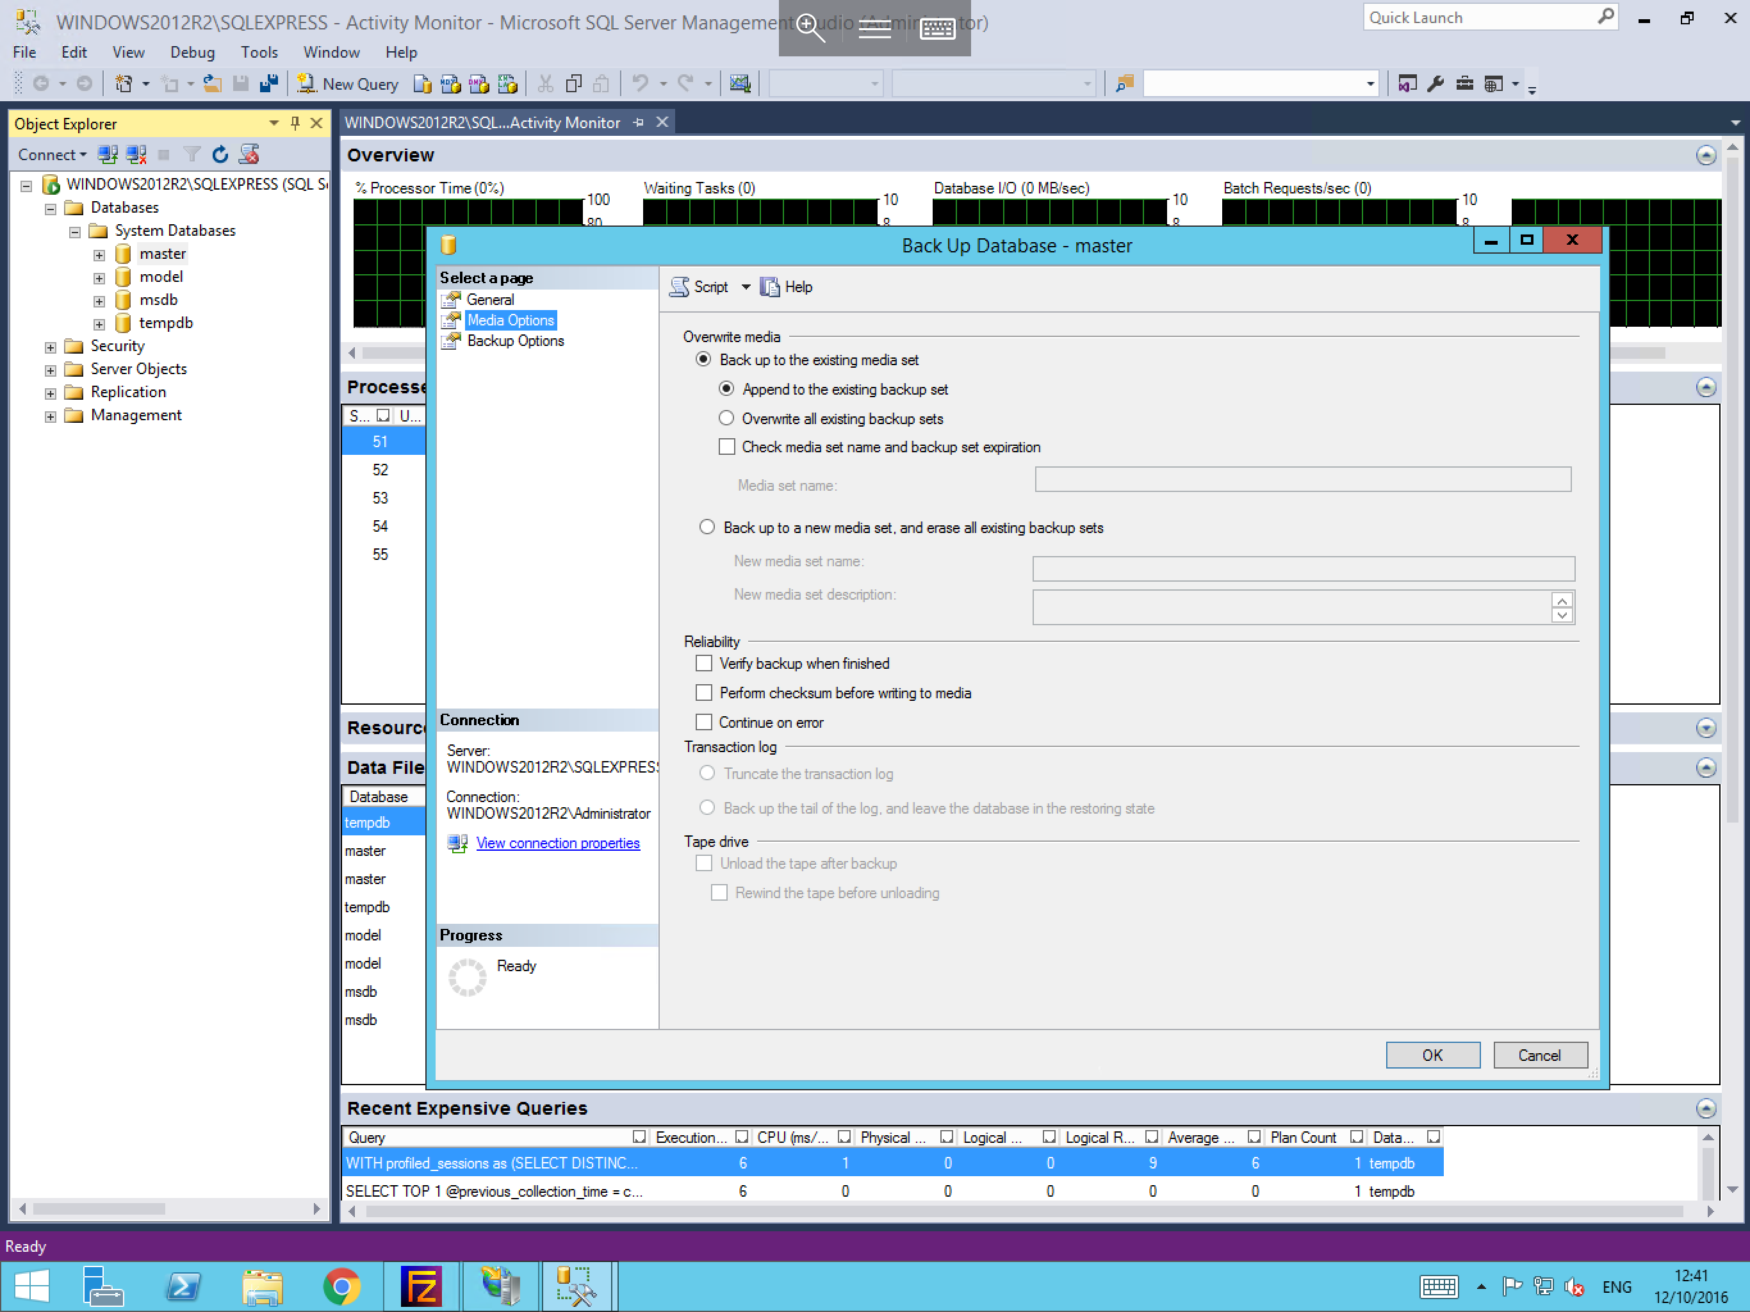Screen dimensions: 1750x1312
Task: Open the File menu
Action: coord(24,53)
